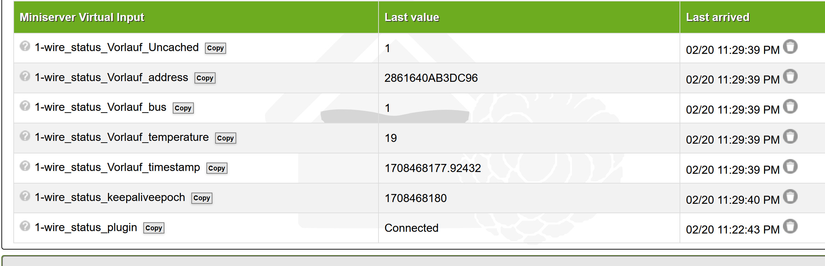Click trash icon for Vorlauf_address row

(790, 76)
